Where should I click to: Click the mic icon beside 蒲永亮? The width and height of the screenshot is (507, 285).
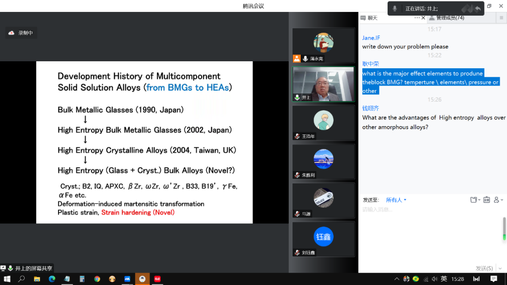[x=305, y=59]
